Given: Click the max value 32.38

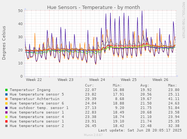Looking at the screenshot, I should click(x=174, y=126).
